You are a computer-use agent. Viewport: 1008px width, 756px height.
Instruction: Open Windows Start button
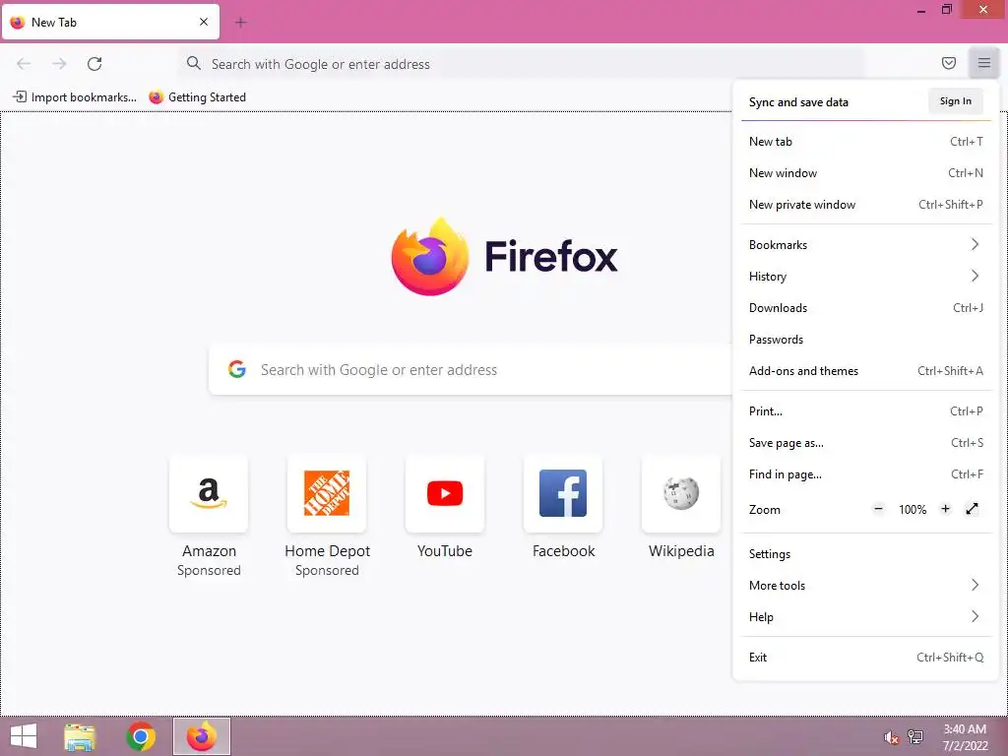pos(24,736)
